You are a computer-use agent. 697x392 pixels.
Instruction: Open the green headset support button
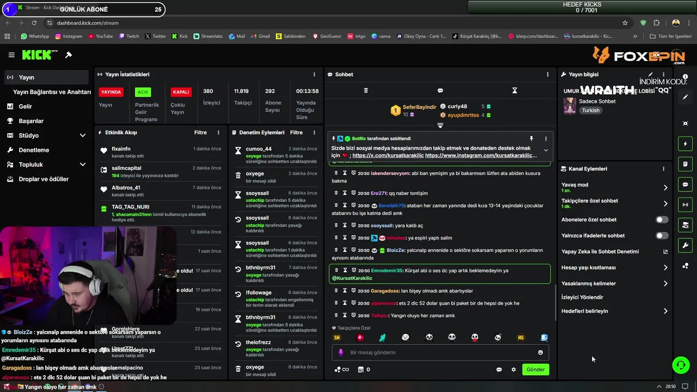(681, 365)
